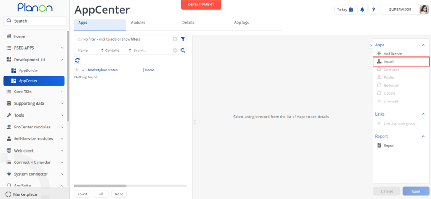The image size is (431, 199).
Task: Click the Today date button
Action: (x=345, y=10)
